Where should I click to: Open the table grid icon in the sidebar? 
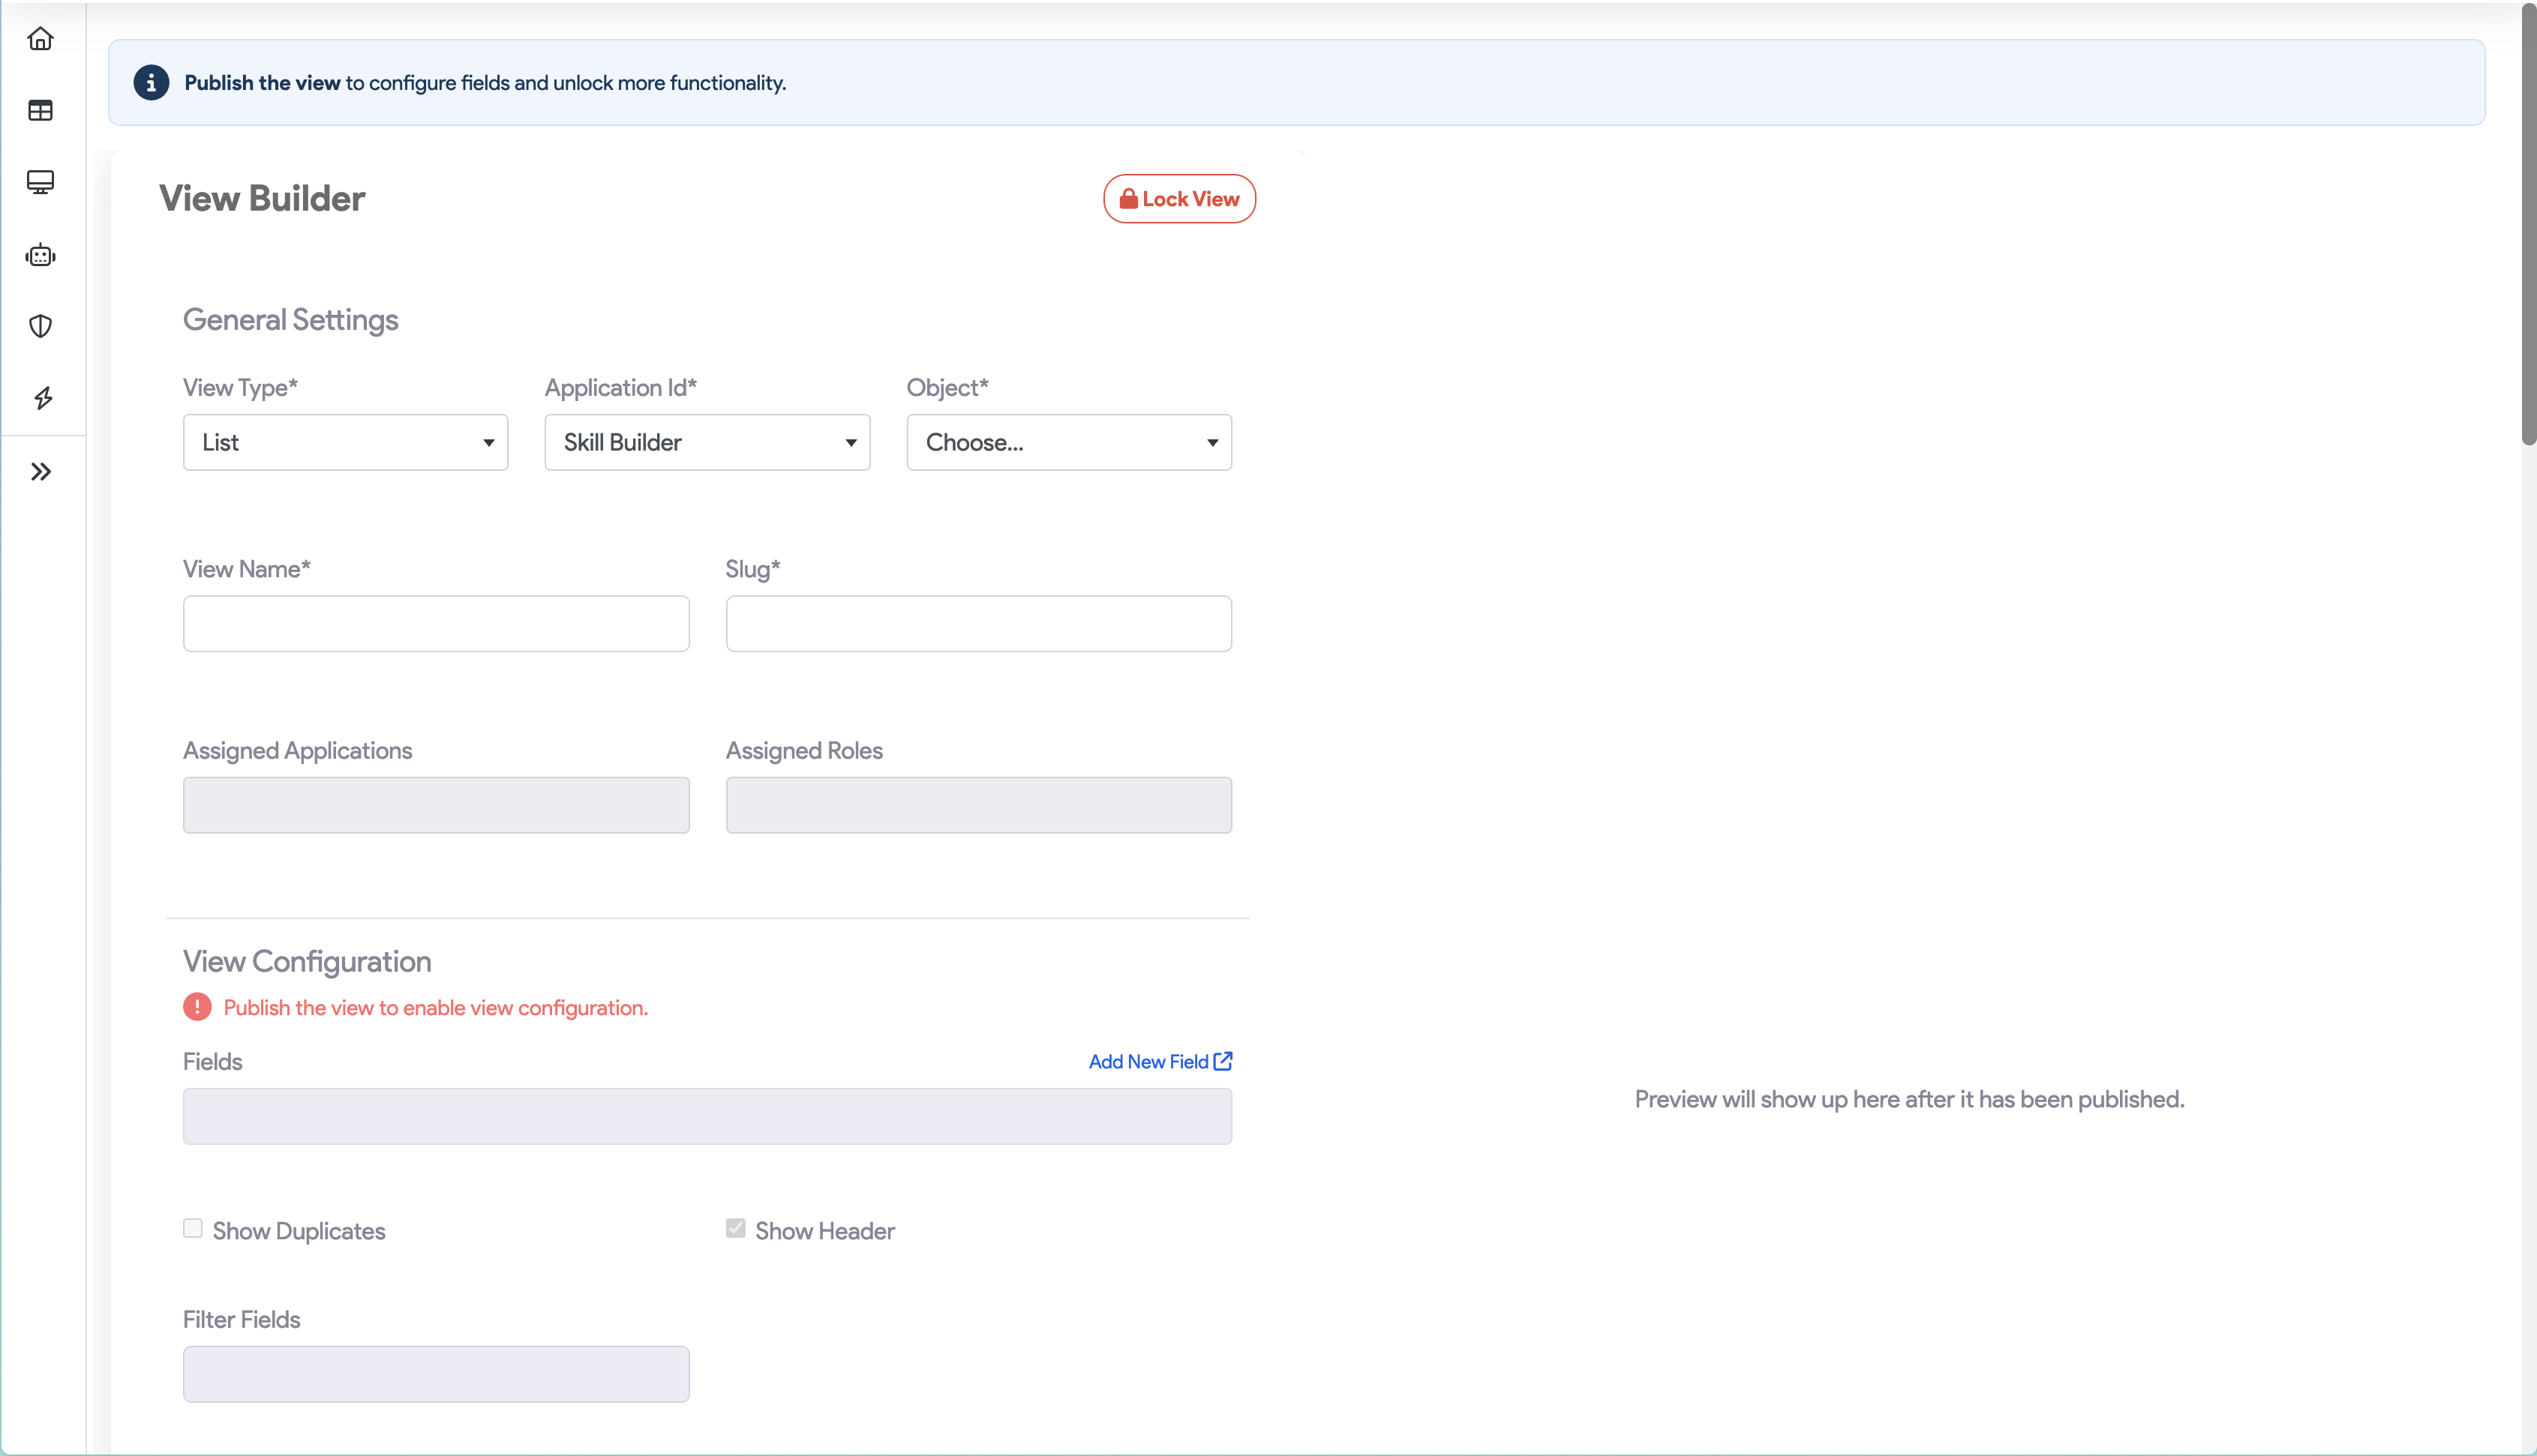click(x=41, y=111)
